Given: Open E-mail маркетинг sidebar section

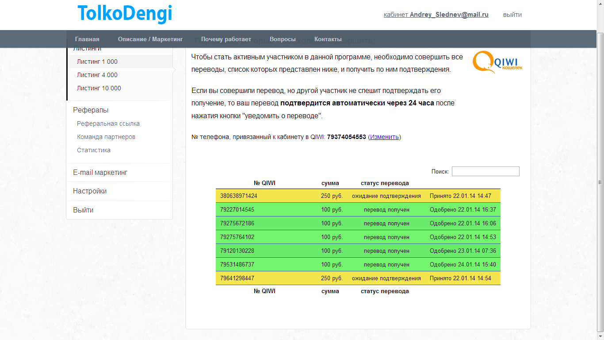Looking at the screenshot, I should pyautogui.click(x=100, y=172).
